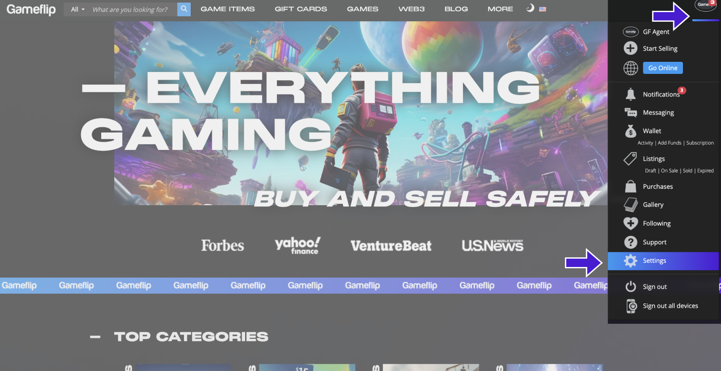Open the Purchases bag icon
The width and height of the screenshot is (721, 371).
point(630,186)
